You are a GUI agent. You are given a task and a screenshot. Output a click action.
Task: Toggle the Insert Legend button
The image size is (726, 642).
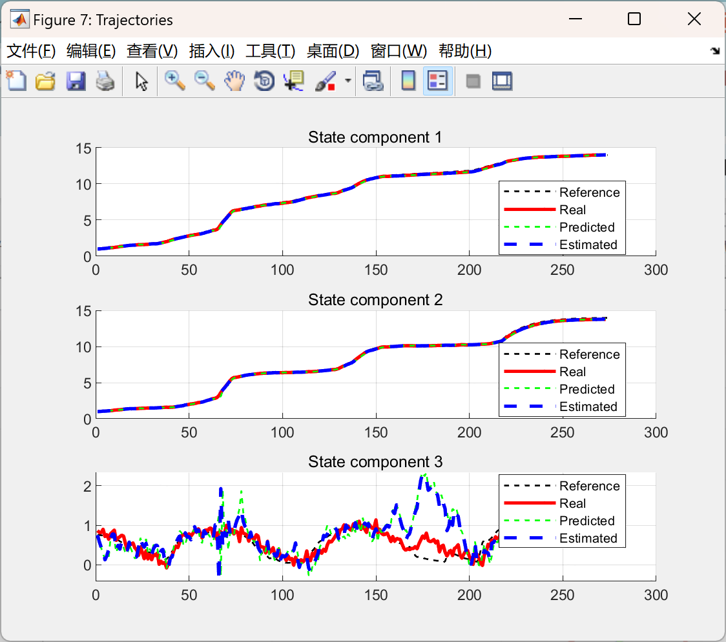point(437,81)
